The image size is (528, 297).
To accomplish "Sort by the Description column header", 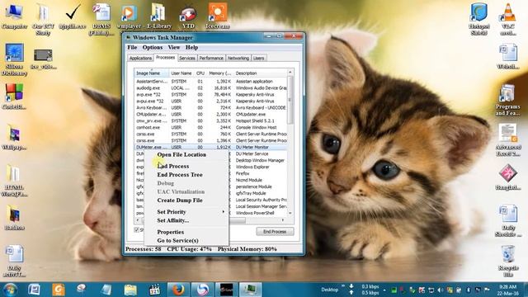I will [260, 73].
